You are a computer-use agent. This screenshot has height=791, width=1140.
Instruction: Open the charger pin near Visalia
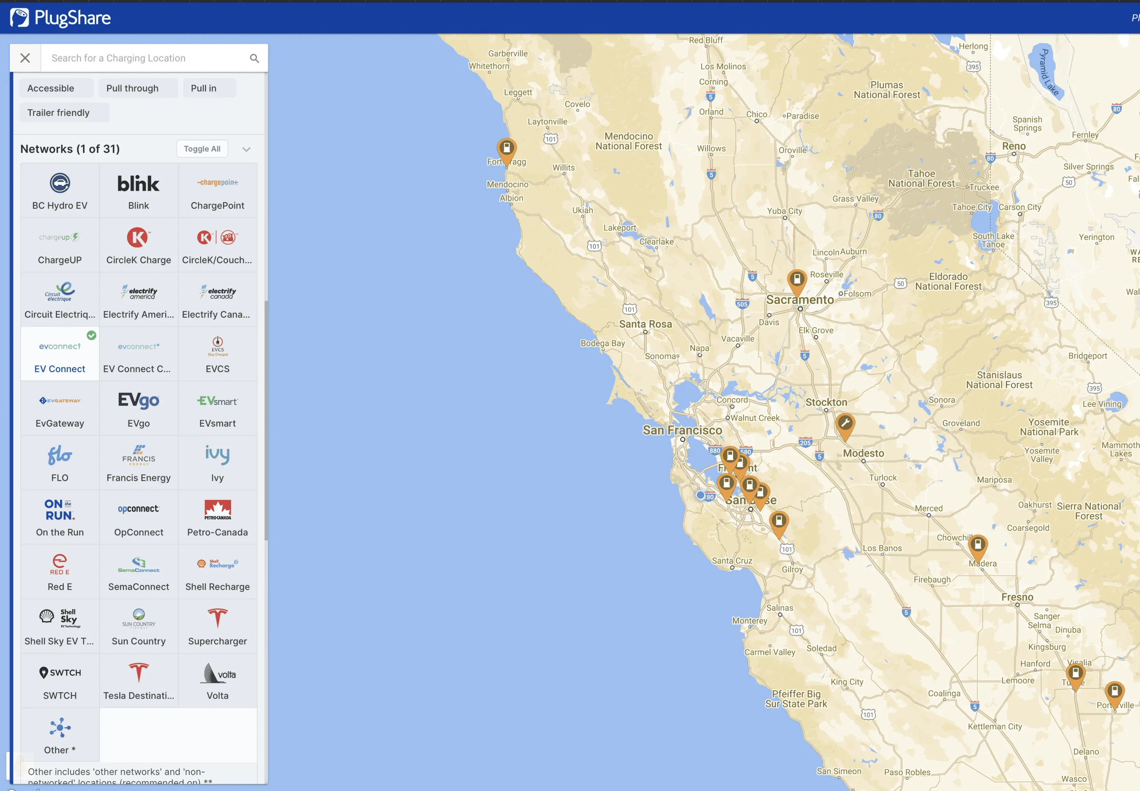1075,676
